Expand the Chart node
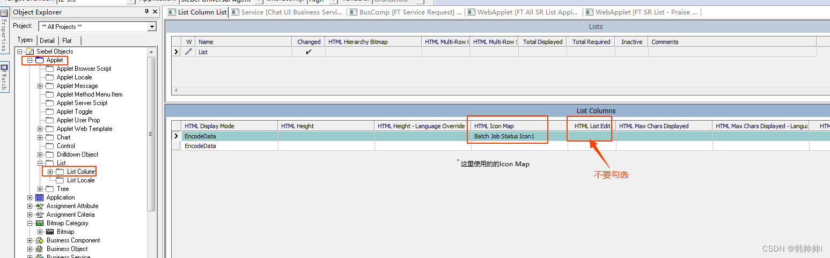Viewport: 830px width, 258px height. pos(40,137)
